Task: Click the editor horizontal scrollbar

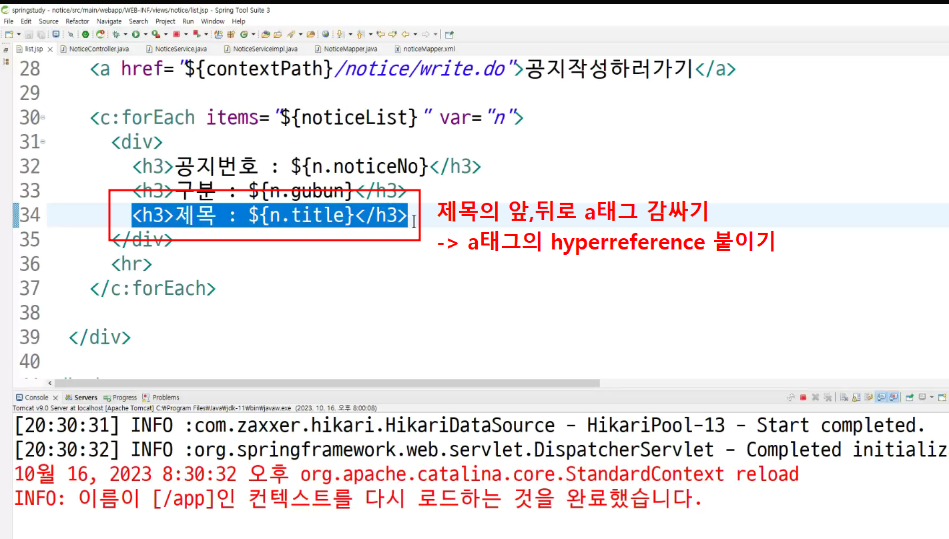Action: click(328, 383)
